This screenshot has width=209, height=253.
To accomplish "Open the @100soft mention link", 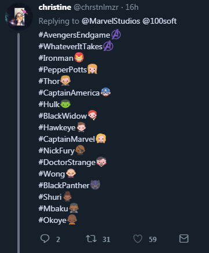I will [159, 21].
